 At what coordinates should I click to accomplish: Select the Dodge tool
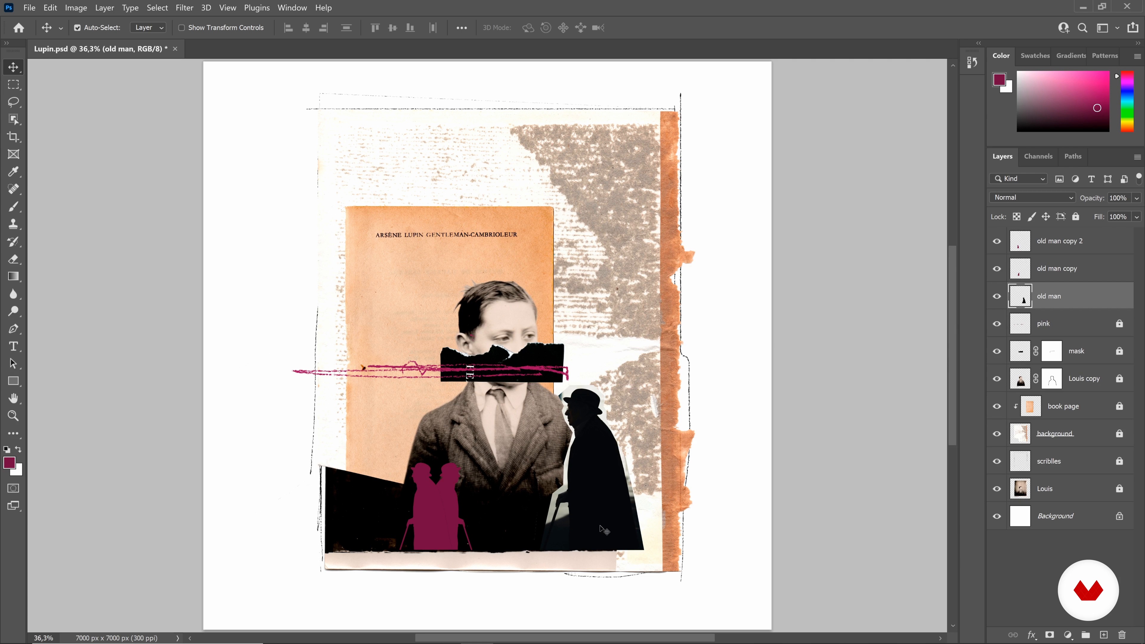point(13,311)
